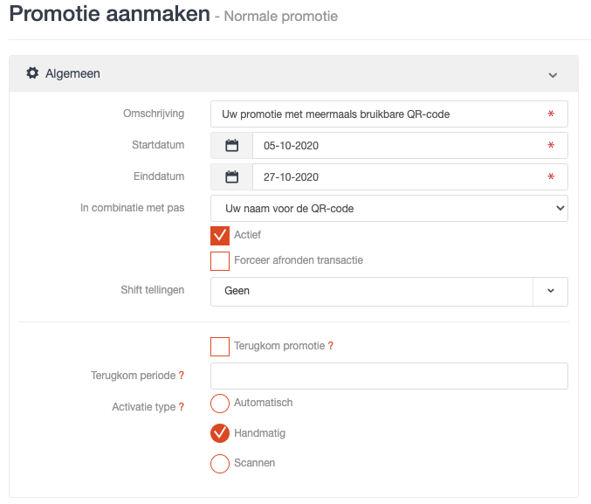Click the Activatie type help question mark
The image size is (591, 504).
(x=182, y=407)
